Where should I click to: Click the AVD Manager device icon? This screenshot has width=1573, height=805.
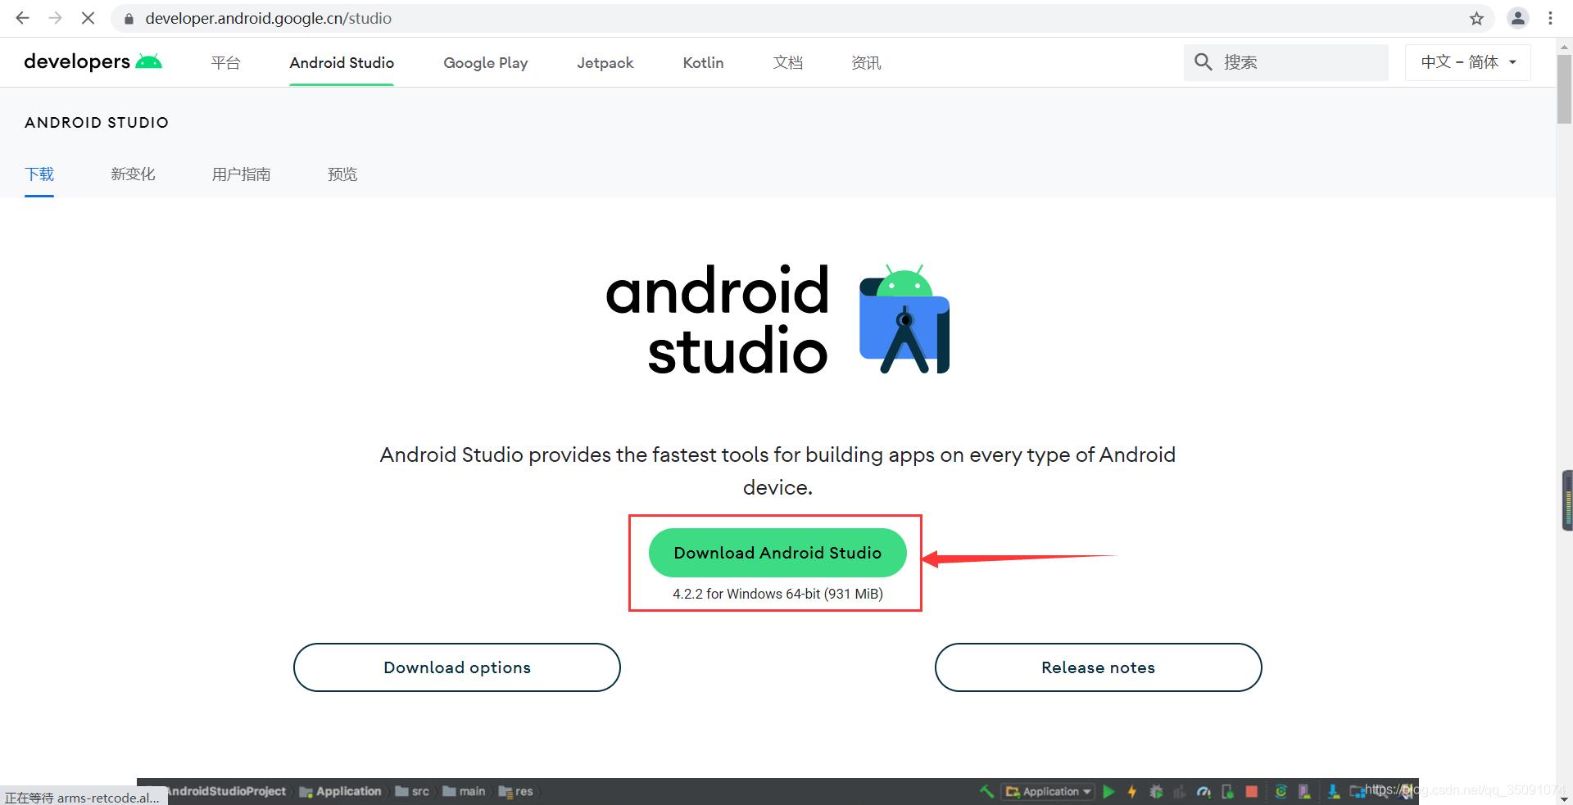point(1304,791)
